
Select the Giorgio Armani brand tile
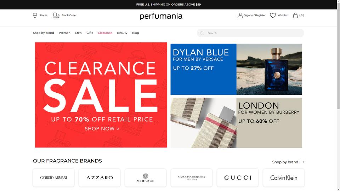[53, 178]
